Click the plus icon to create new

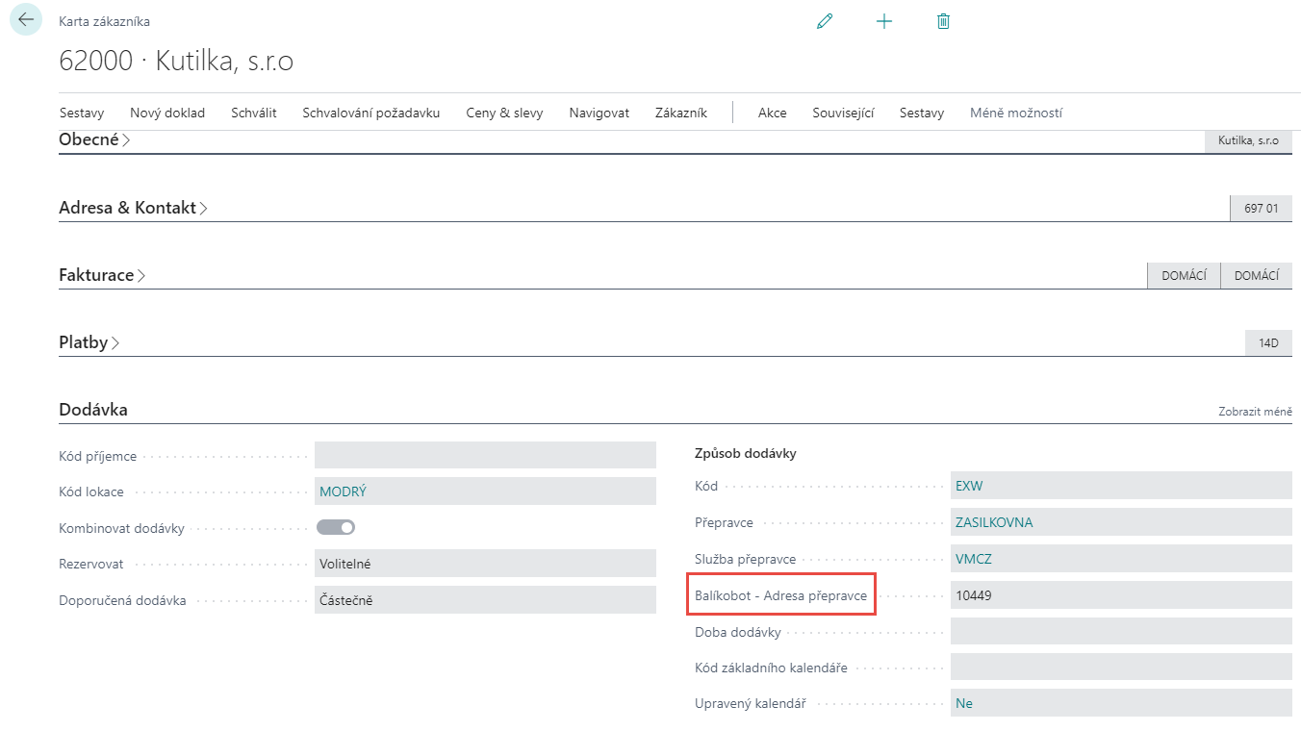(x=884, y=21)
